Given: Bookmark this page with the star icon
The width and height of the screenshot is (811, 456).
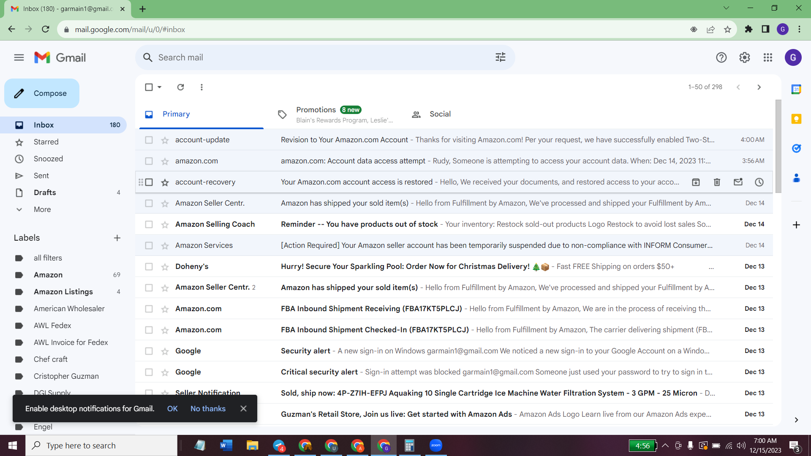Looking at the screenshot, I should pyautogui.click(x=727, y=29).
